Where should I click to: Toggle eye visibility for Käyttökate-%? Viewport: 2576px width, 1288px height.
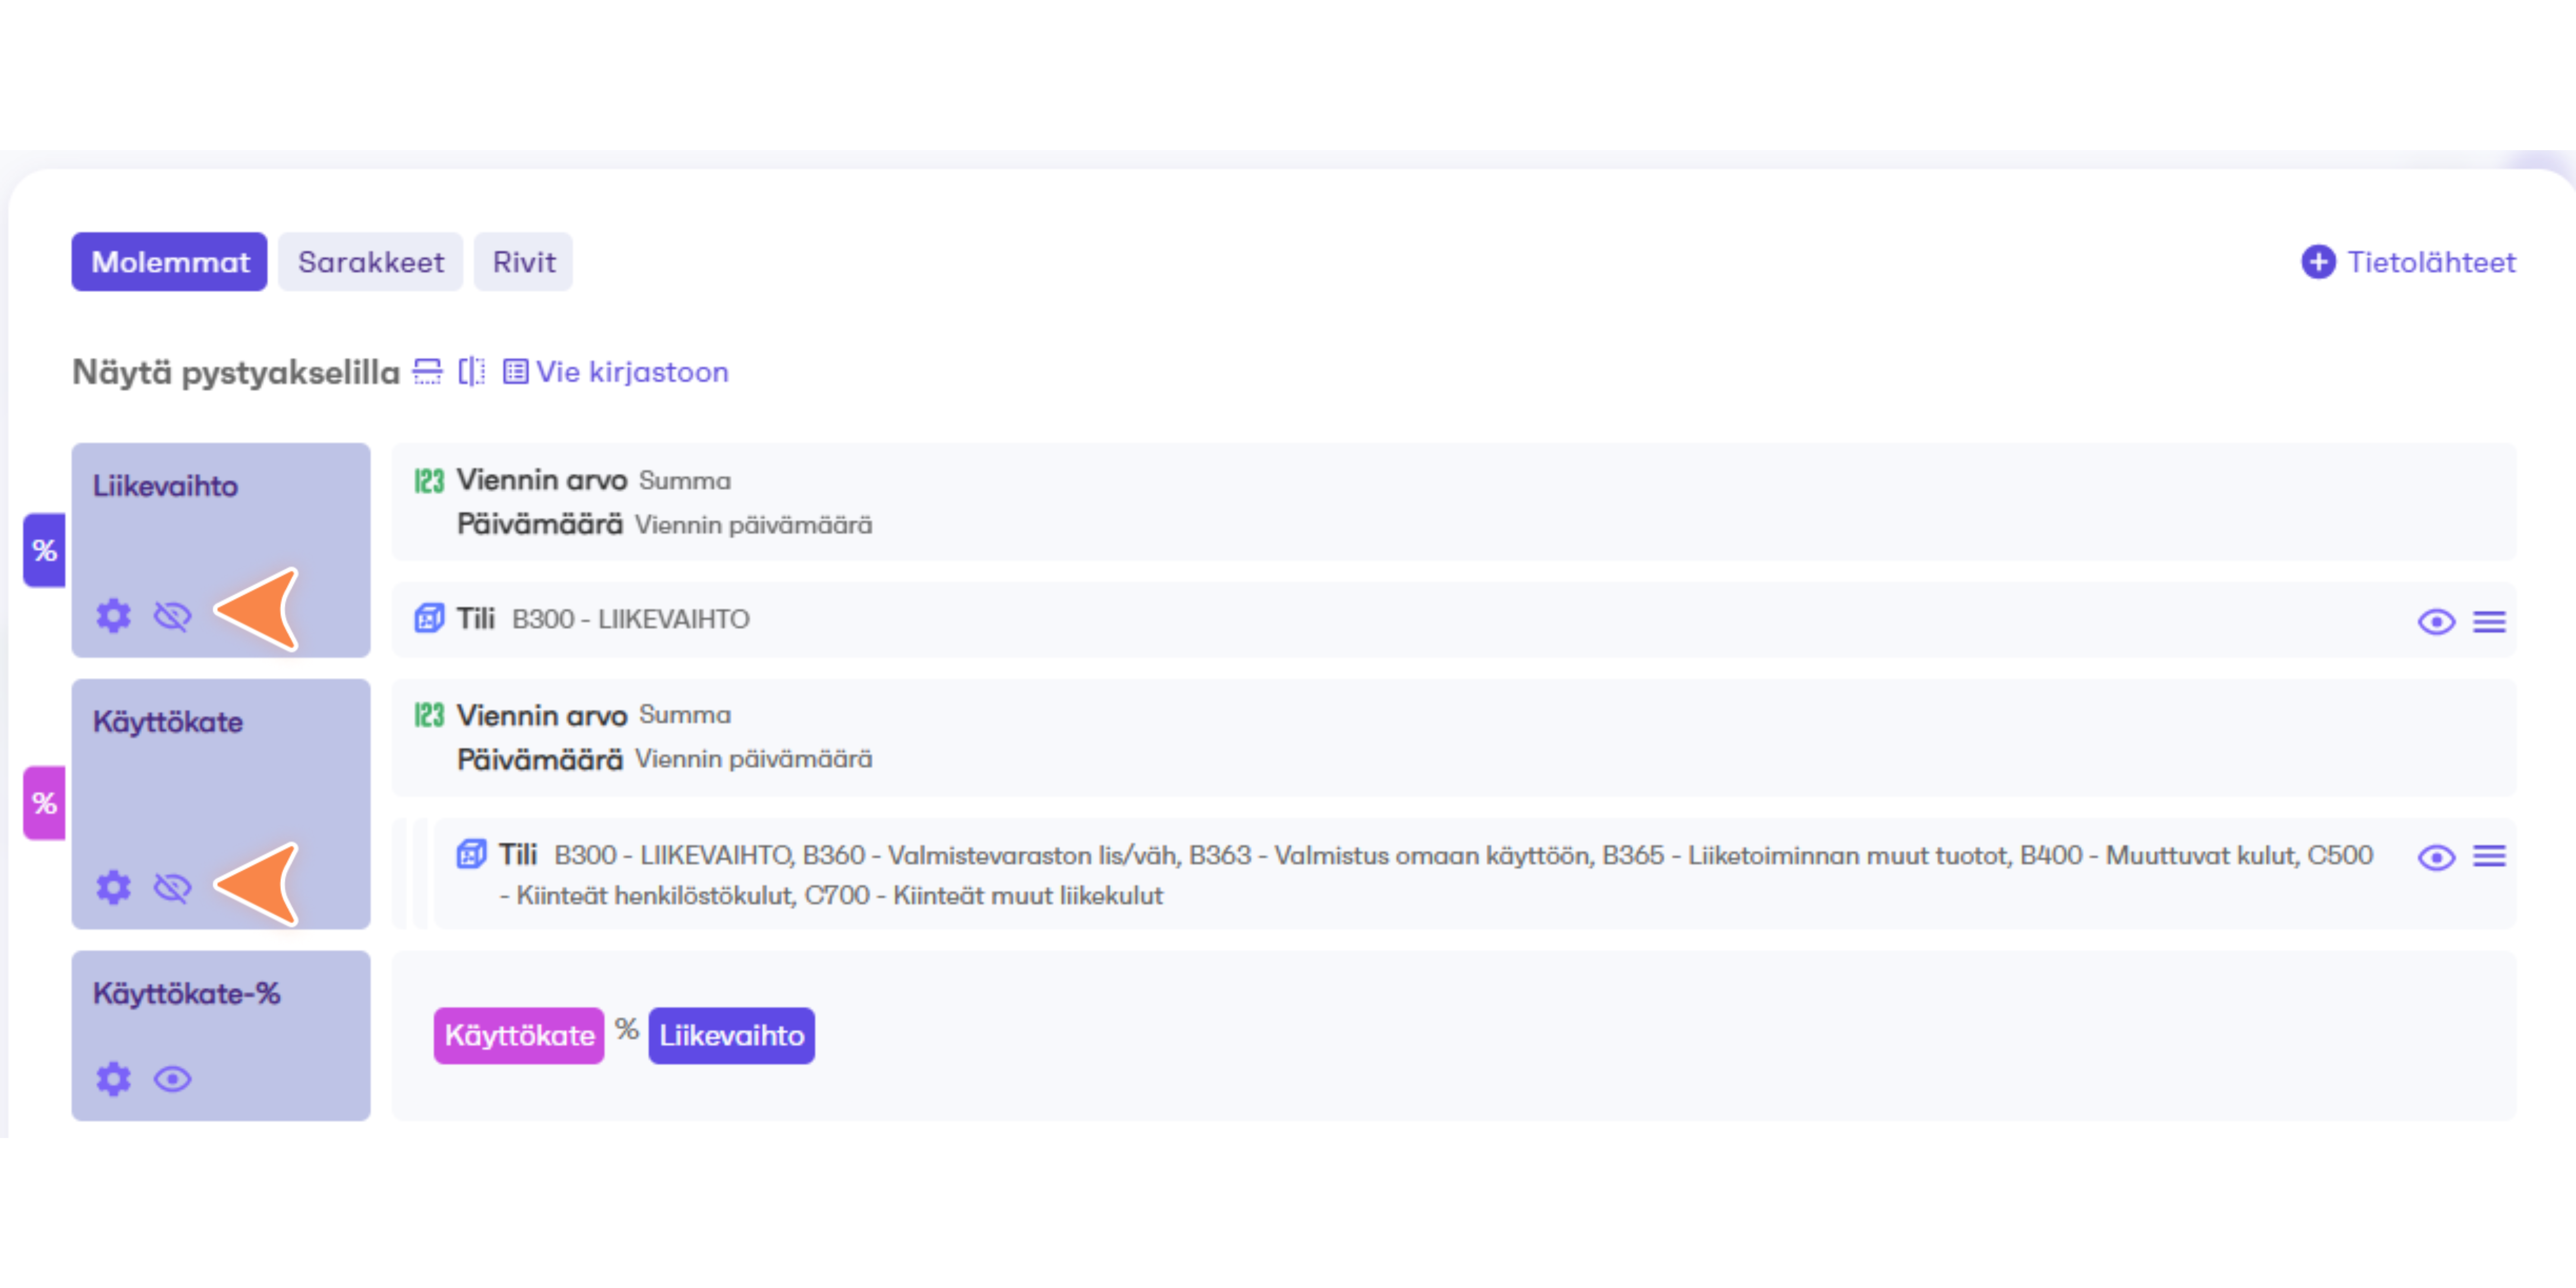click(x=173, y=1079)
